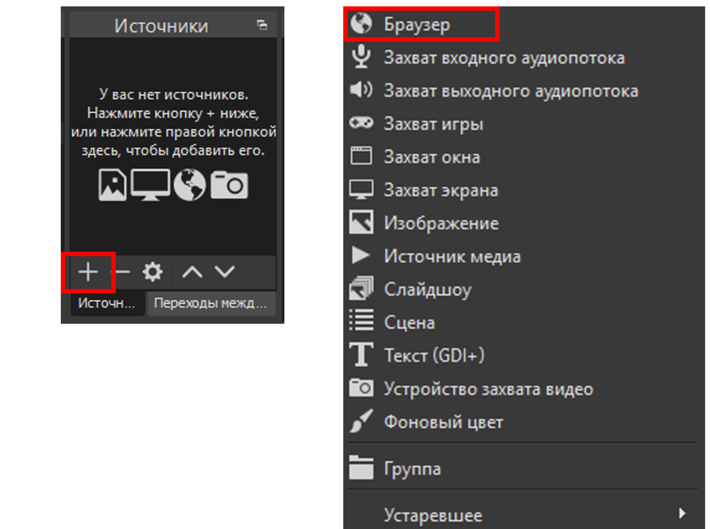
Task: Add a Слайдшоу source
Action: tap(428, 289)
